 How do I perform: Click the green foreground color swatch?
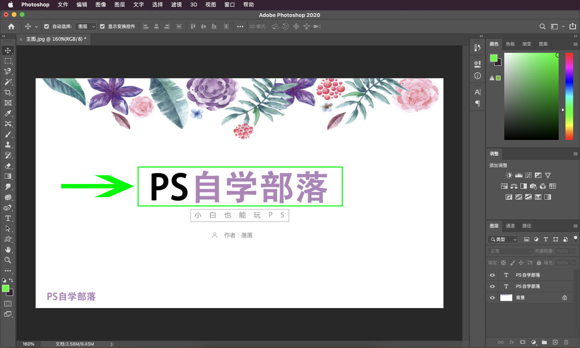[6, 289]
